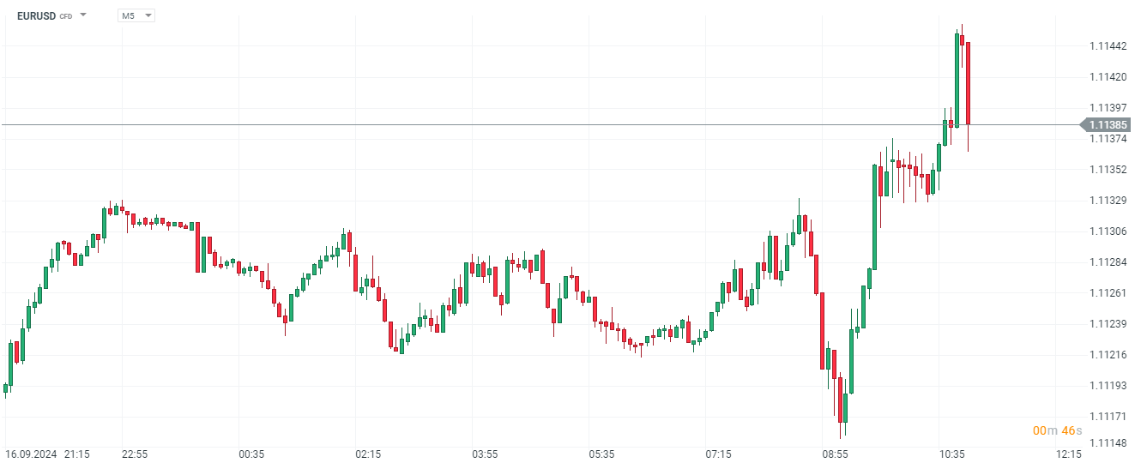This screenshot has height=469, width=1141.
Task: Click the horizontal current price line
Action: click(515, 124)
